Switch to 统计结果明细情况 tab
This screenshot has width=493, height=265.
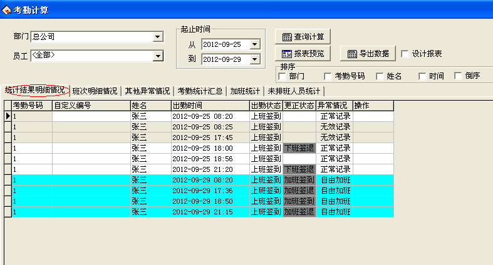(x=35, y=91)
